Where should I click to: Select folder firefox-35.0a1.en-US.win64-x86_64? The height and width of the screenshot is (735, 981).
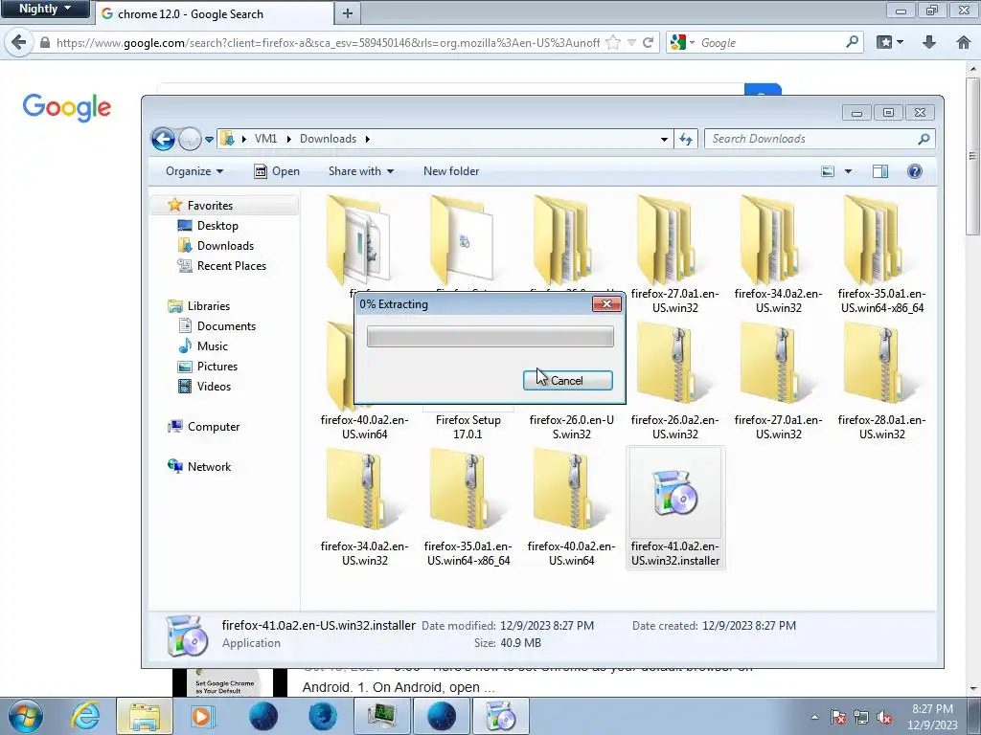coord(882,255)
